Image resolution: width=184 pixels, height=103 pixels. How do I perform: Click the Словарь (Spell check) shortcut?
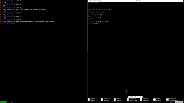[144, 99]
